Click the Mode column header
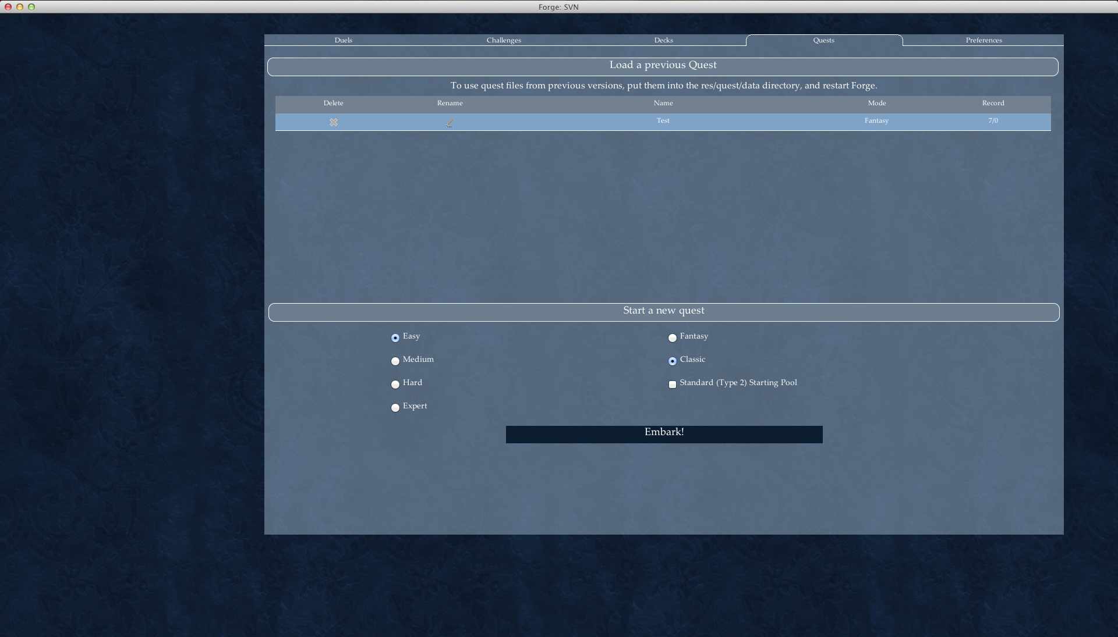Screen dimensions: 1118x637 pos(876,103)
